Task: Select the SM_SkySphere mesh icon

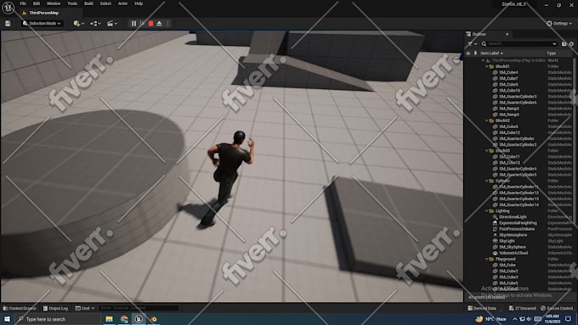Action: pos(495,247)
